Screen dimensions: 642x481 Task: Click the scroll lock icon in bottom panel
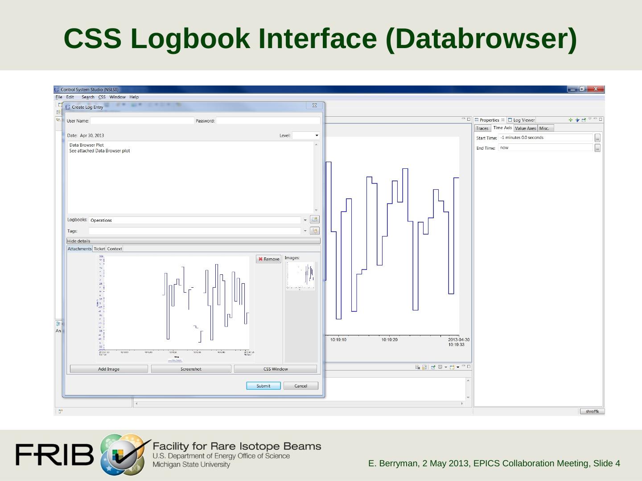coord(424,367)
